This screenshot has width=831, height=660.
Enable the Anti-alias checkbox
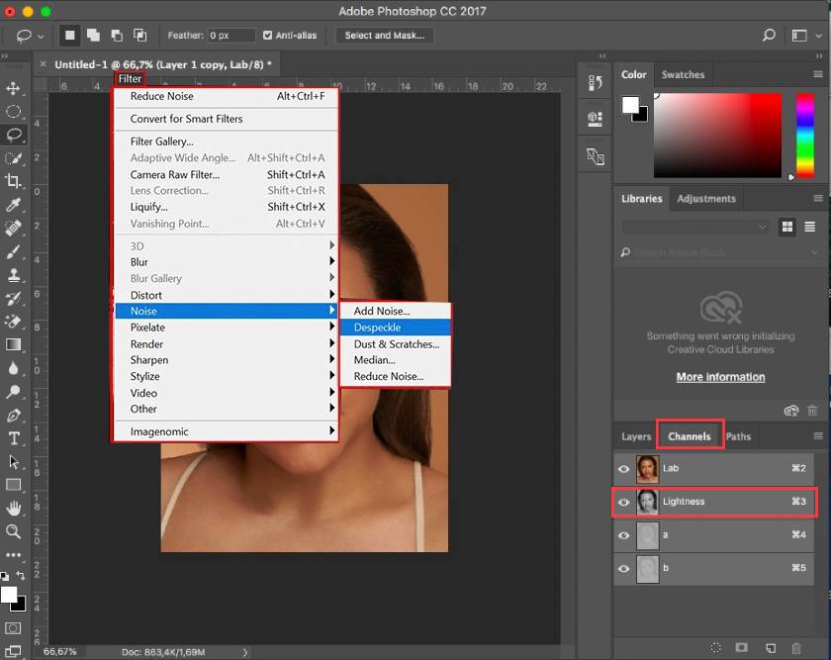(x=266, y=36)
